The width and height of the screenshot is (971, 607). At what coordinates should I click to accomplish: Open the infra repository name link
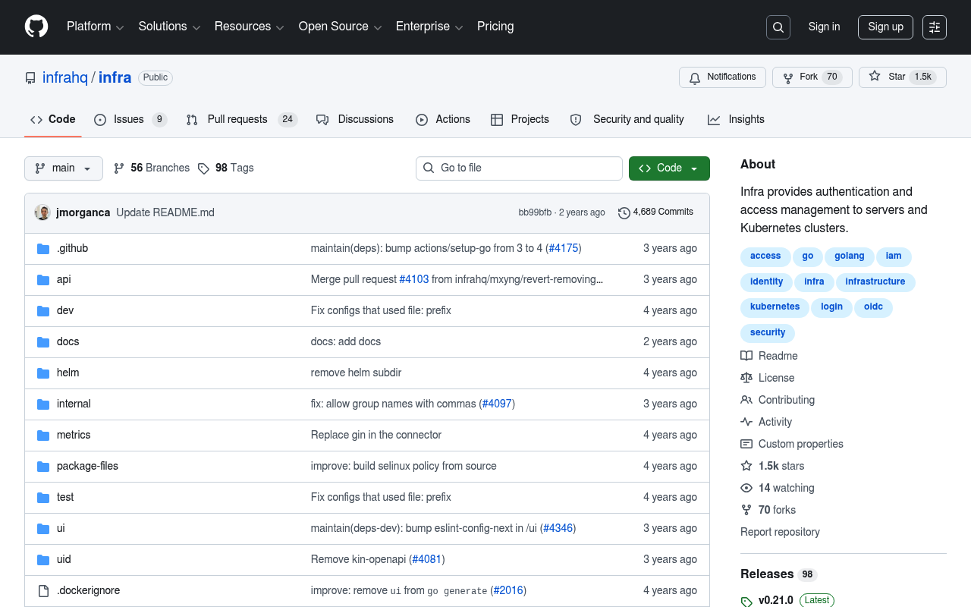115,77
